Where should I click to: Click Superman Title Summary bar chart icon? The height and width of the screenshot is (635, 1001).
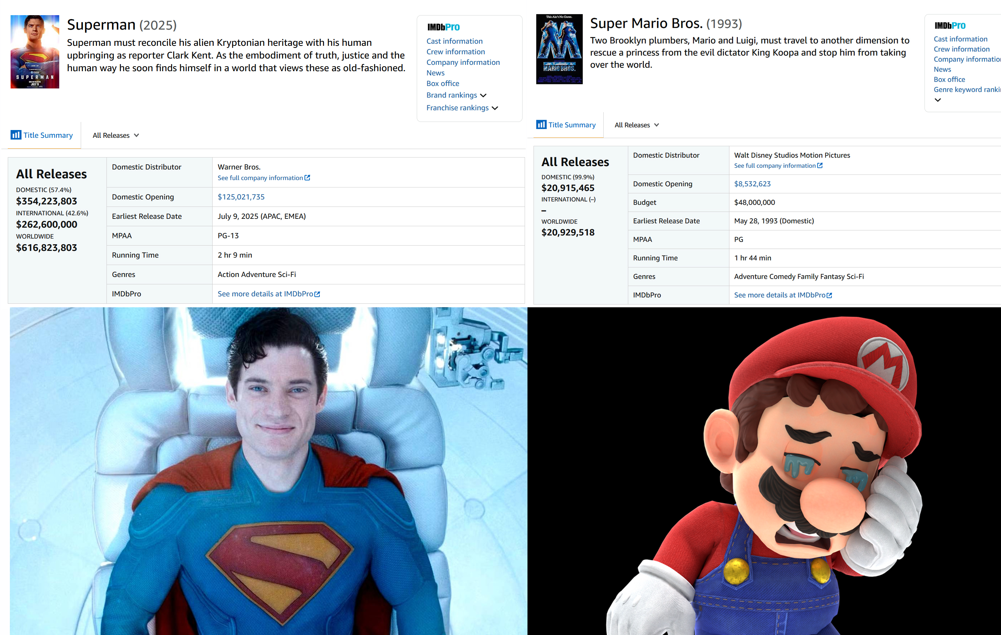(16, 135)
